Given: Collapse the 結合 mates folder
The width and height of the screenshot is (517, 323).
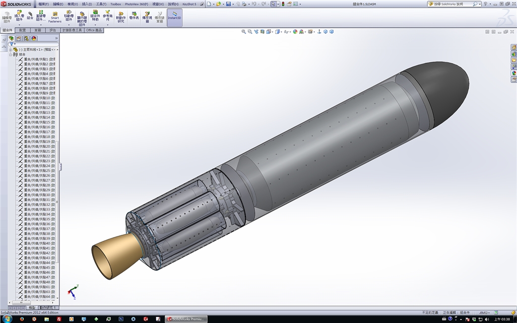Looking at the screenshot, I should tap(10, 55).
